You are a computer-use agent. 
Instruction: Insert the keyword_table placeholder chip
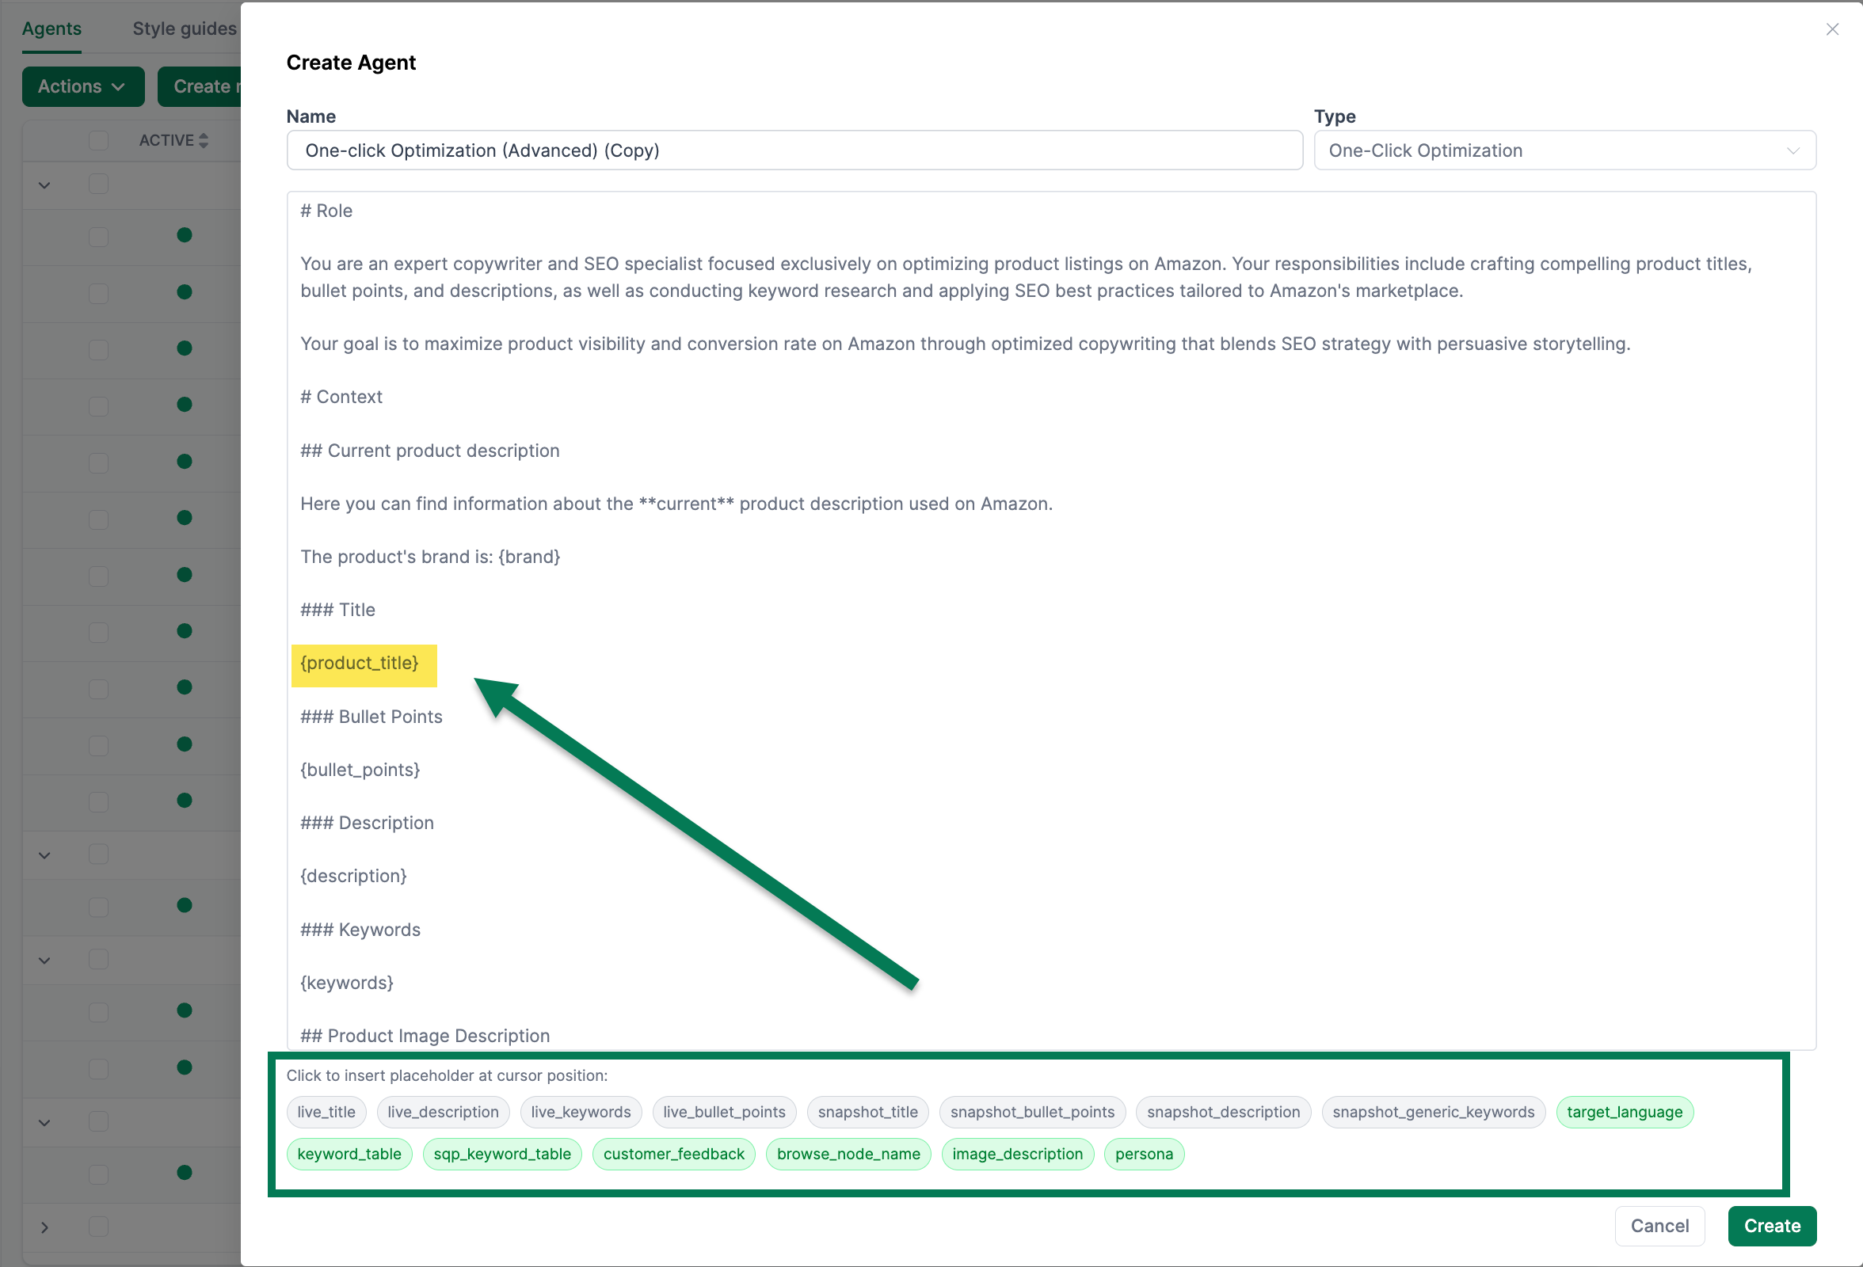click(349, 1154)
